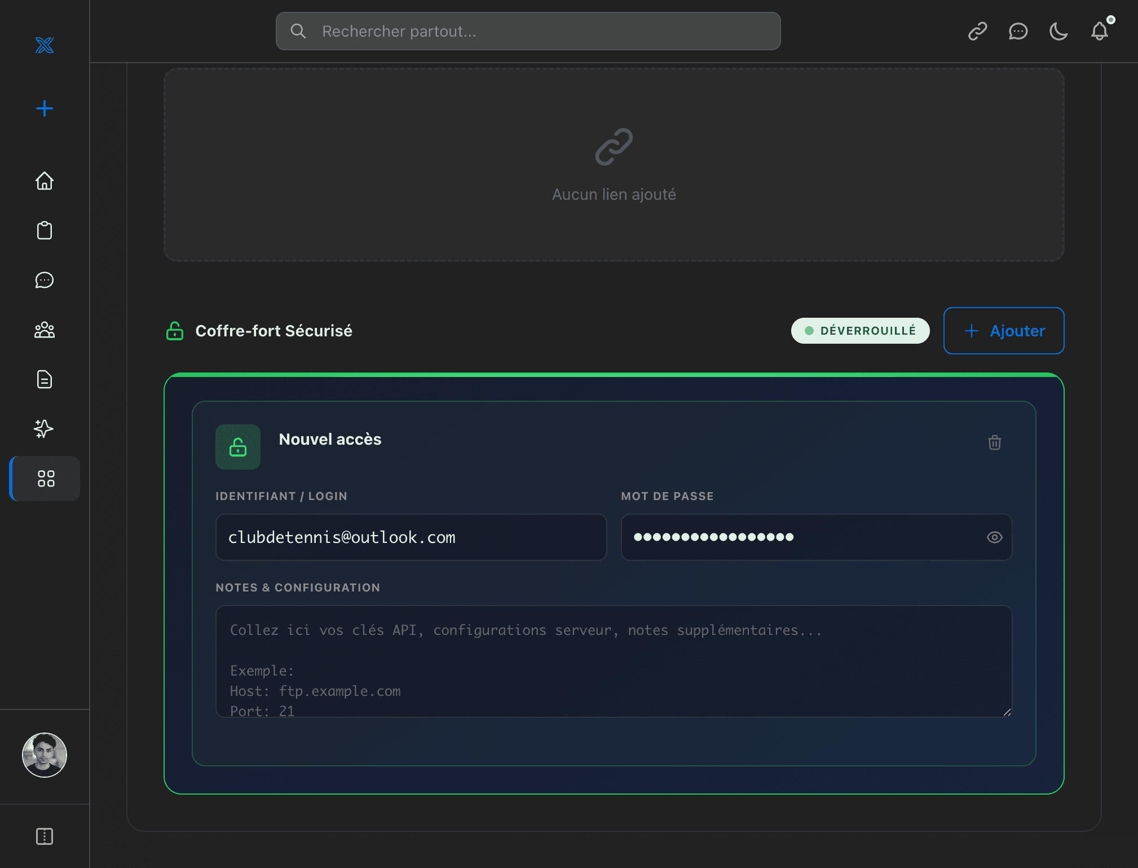Collapse the sidebar panel icon
The image size is (1138, 868).
pyautogui.click(x=45, y=836)
